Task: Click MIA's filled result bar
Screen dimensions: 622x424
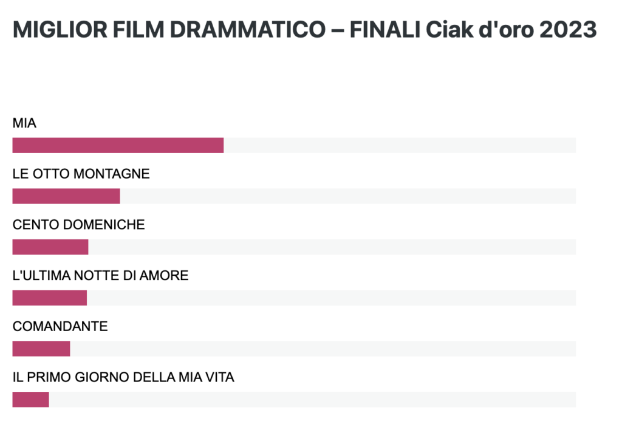Action: 118,145
